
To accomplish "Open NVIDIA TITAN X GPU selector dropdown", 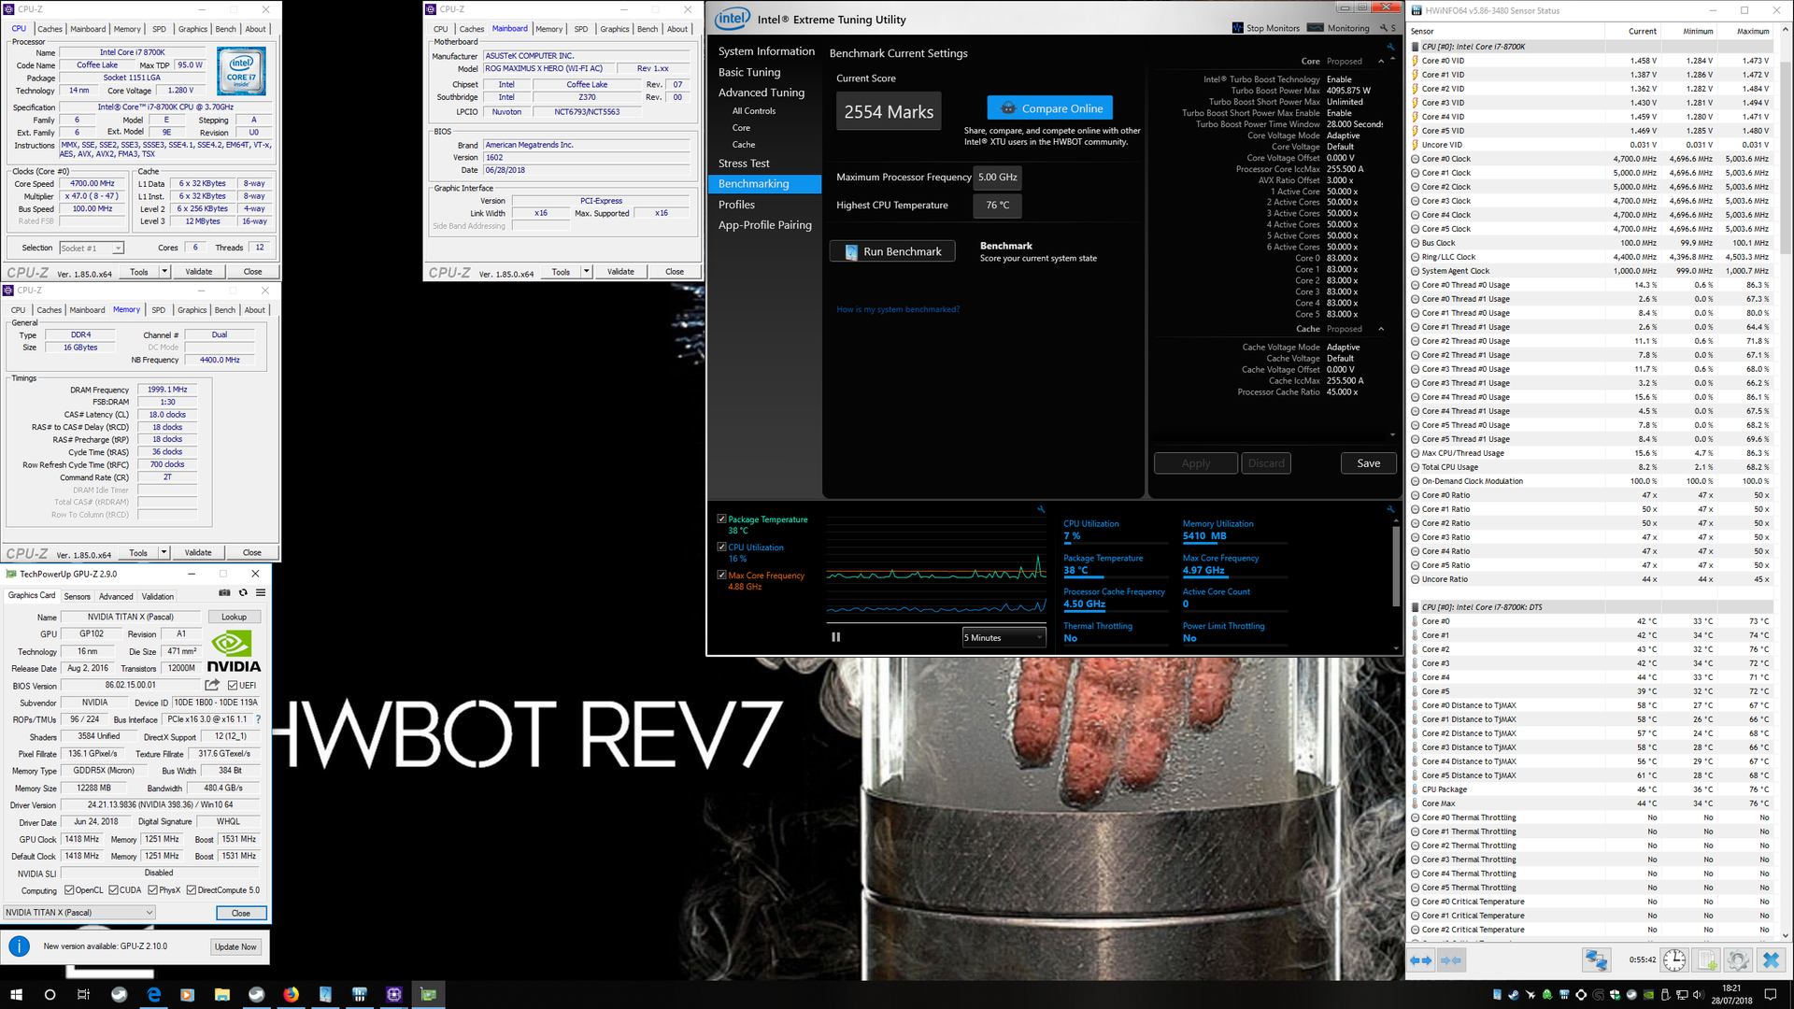I will (x=79, y=913).
